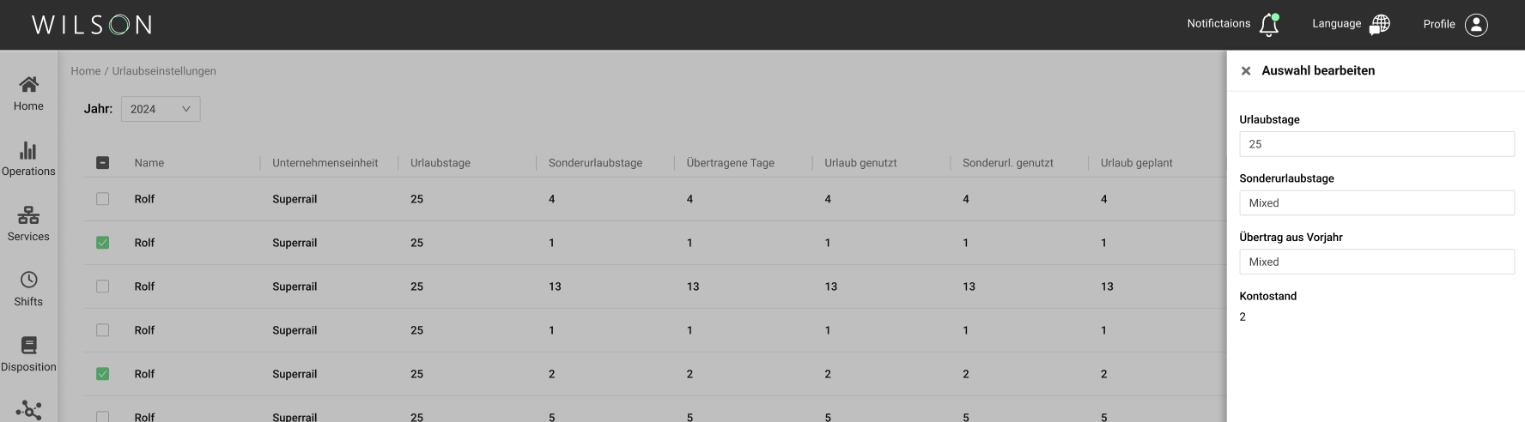Open the Services network icon

pyautogui.click(x=28, y=214)
